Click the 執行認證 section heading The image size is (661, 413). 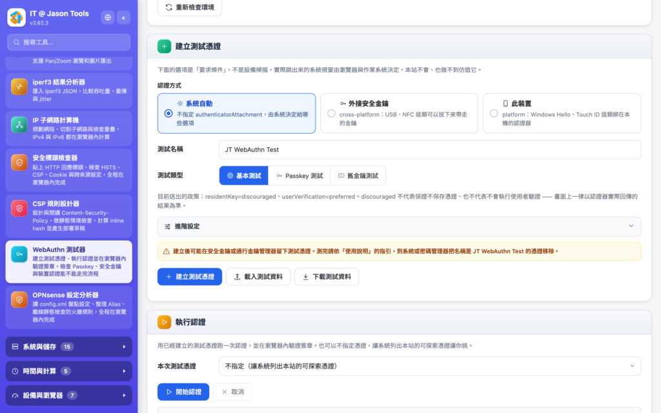190,322
